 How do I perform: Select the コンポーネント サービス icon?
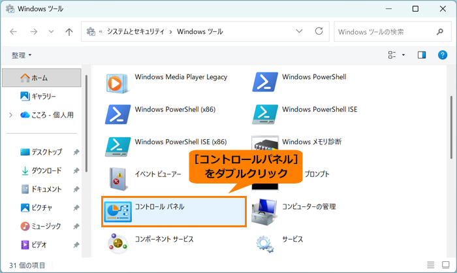[114, 243]
